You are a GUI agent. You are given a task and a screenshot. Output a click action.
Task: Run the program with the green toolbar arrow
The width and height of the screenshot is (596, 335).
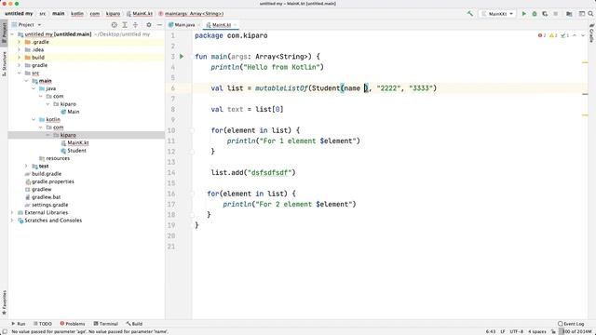coord(523,14)
